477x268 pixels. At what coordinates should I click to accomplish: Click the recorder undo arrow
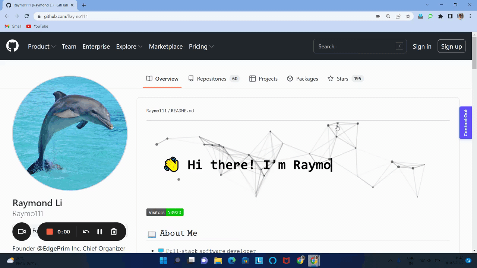[x=86, y=232]
